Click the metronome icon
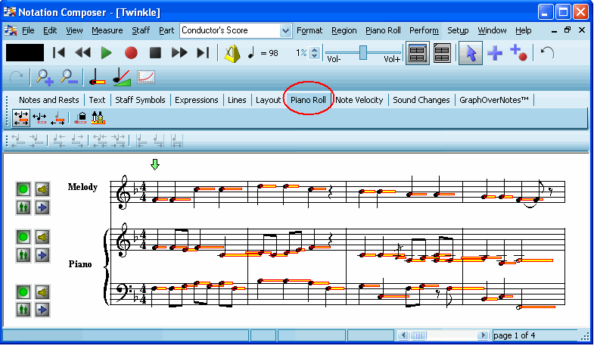 232,53
